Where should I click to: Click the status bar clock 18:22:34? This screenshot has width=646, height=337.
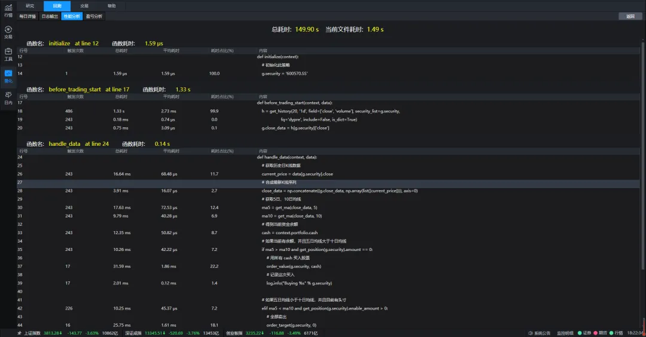pos(635,333)
